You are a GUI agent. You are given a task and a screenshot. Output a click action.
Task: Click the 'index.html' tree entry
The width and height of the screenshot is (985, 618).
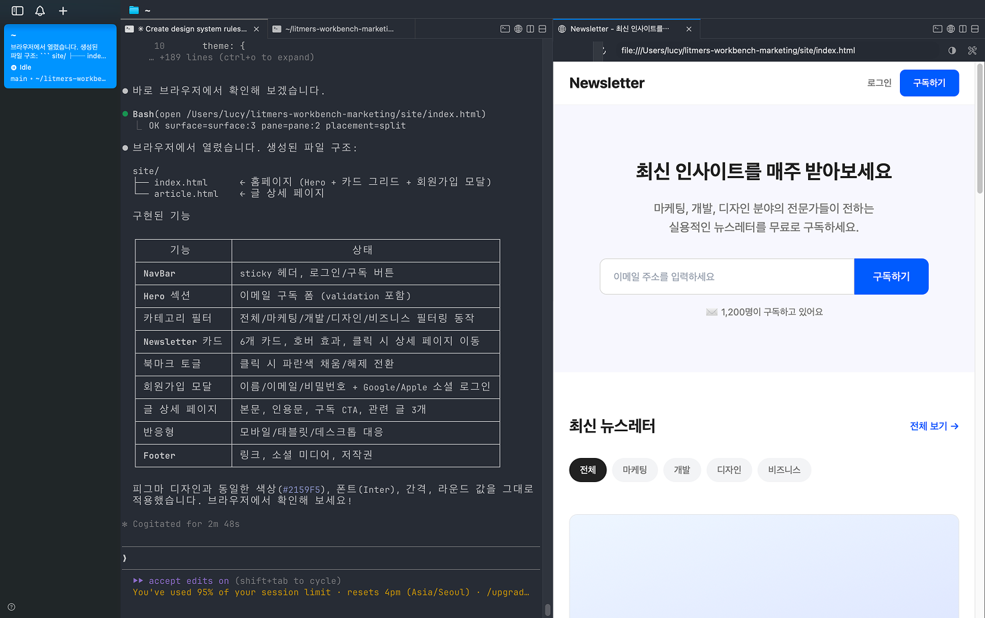[181, 183]
